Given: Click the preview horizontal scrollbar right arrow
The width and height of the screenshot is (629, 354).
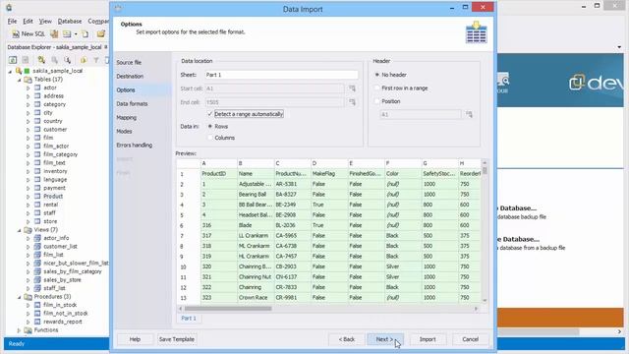Looking at the screenshot, I should [476, 309].
